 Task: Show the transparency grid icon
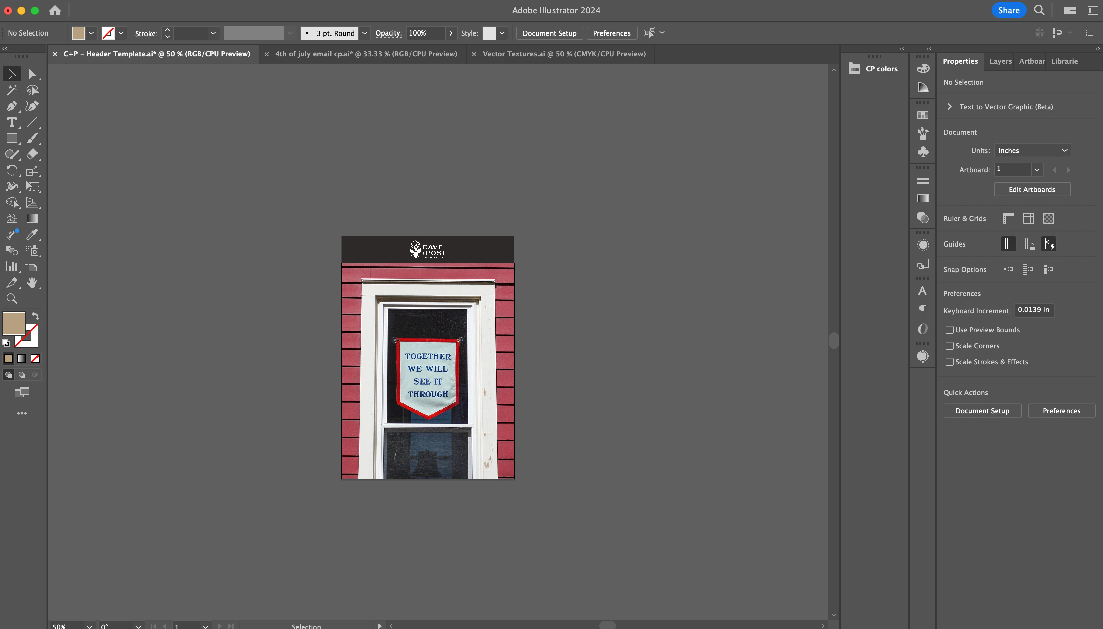coord(1048,219)
